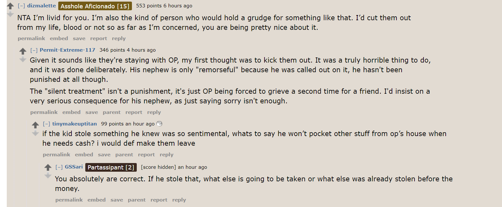Open dizmalette's user profile
Image resolution: width=502 pixels, height=207 pixels.
42,6
